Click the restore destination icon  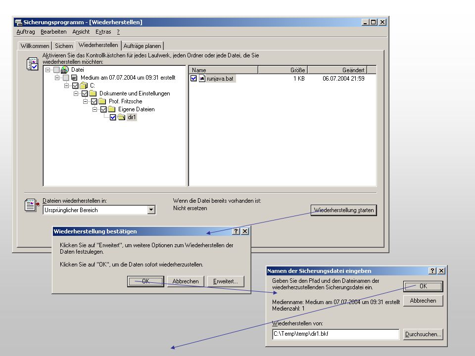click(x=32, y=205)
